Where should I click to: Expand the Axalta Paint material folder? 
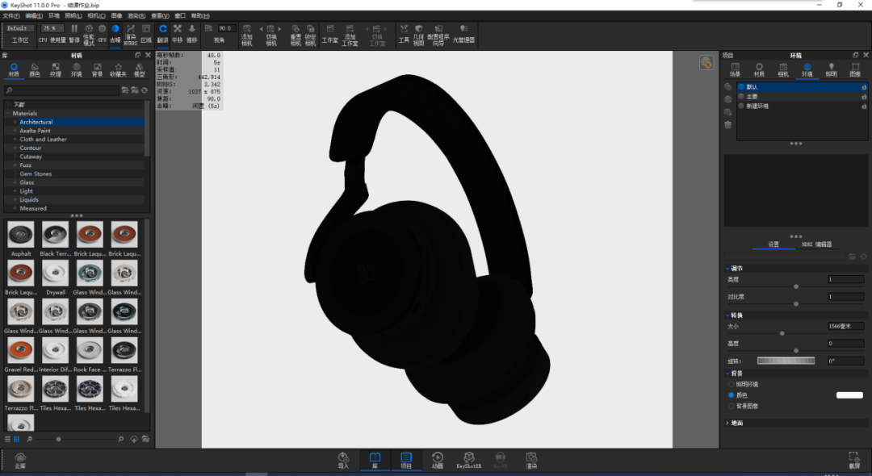click(15, 131)
